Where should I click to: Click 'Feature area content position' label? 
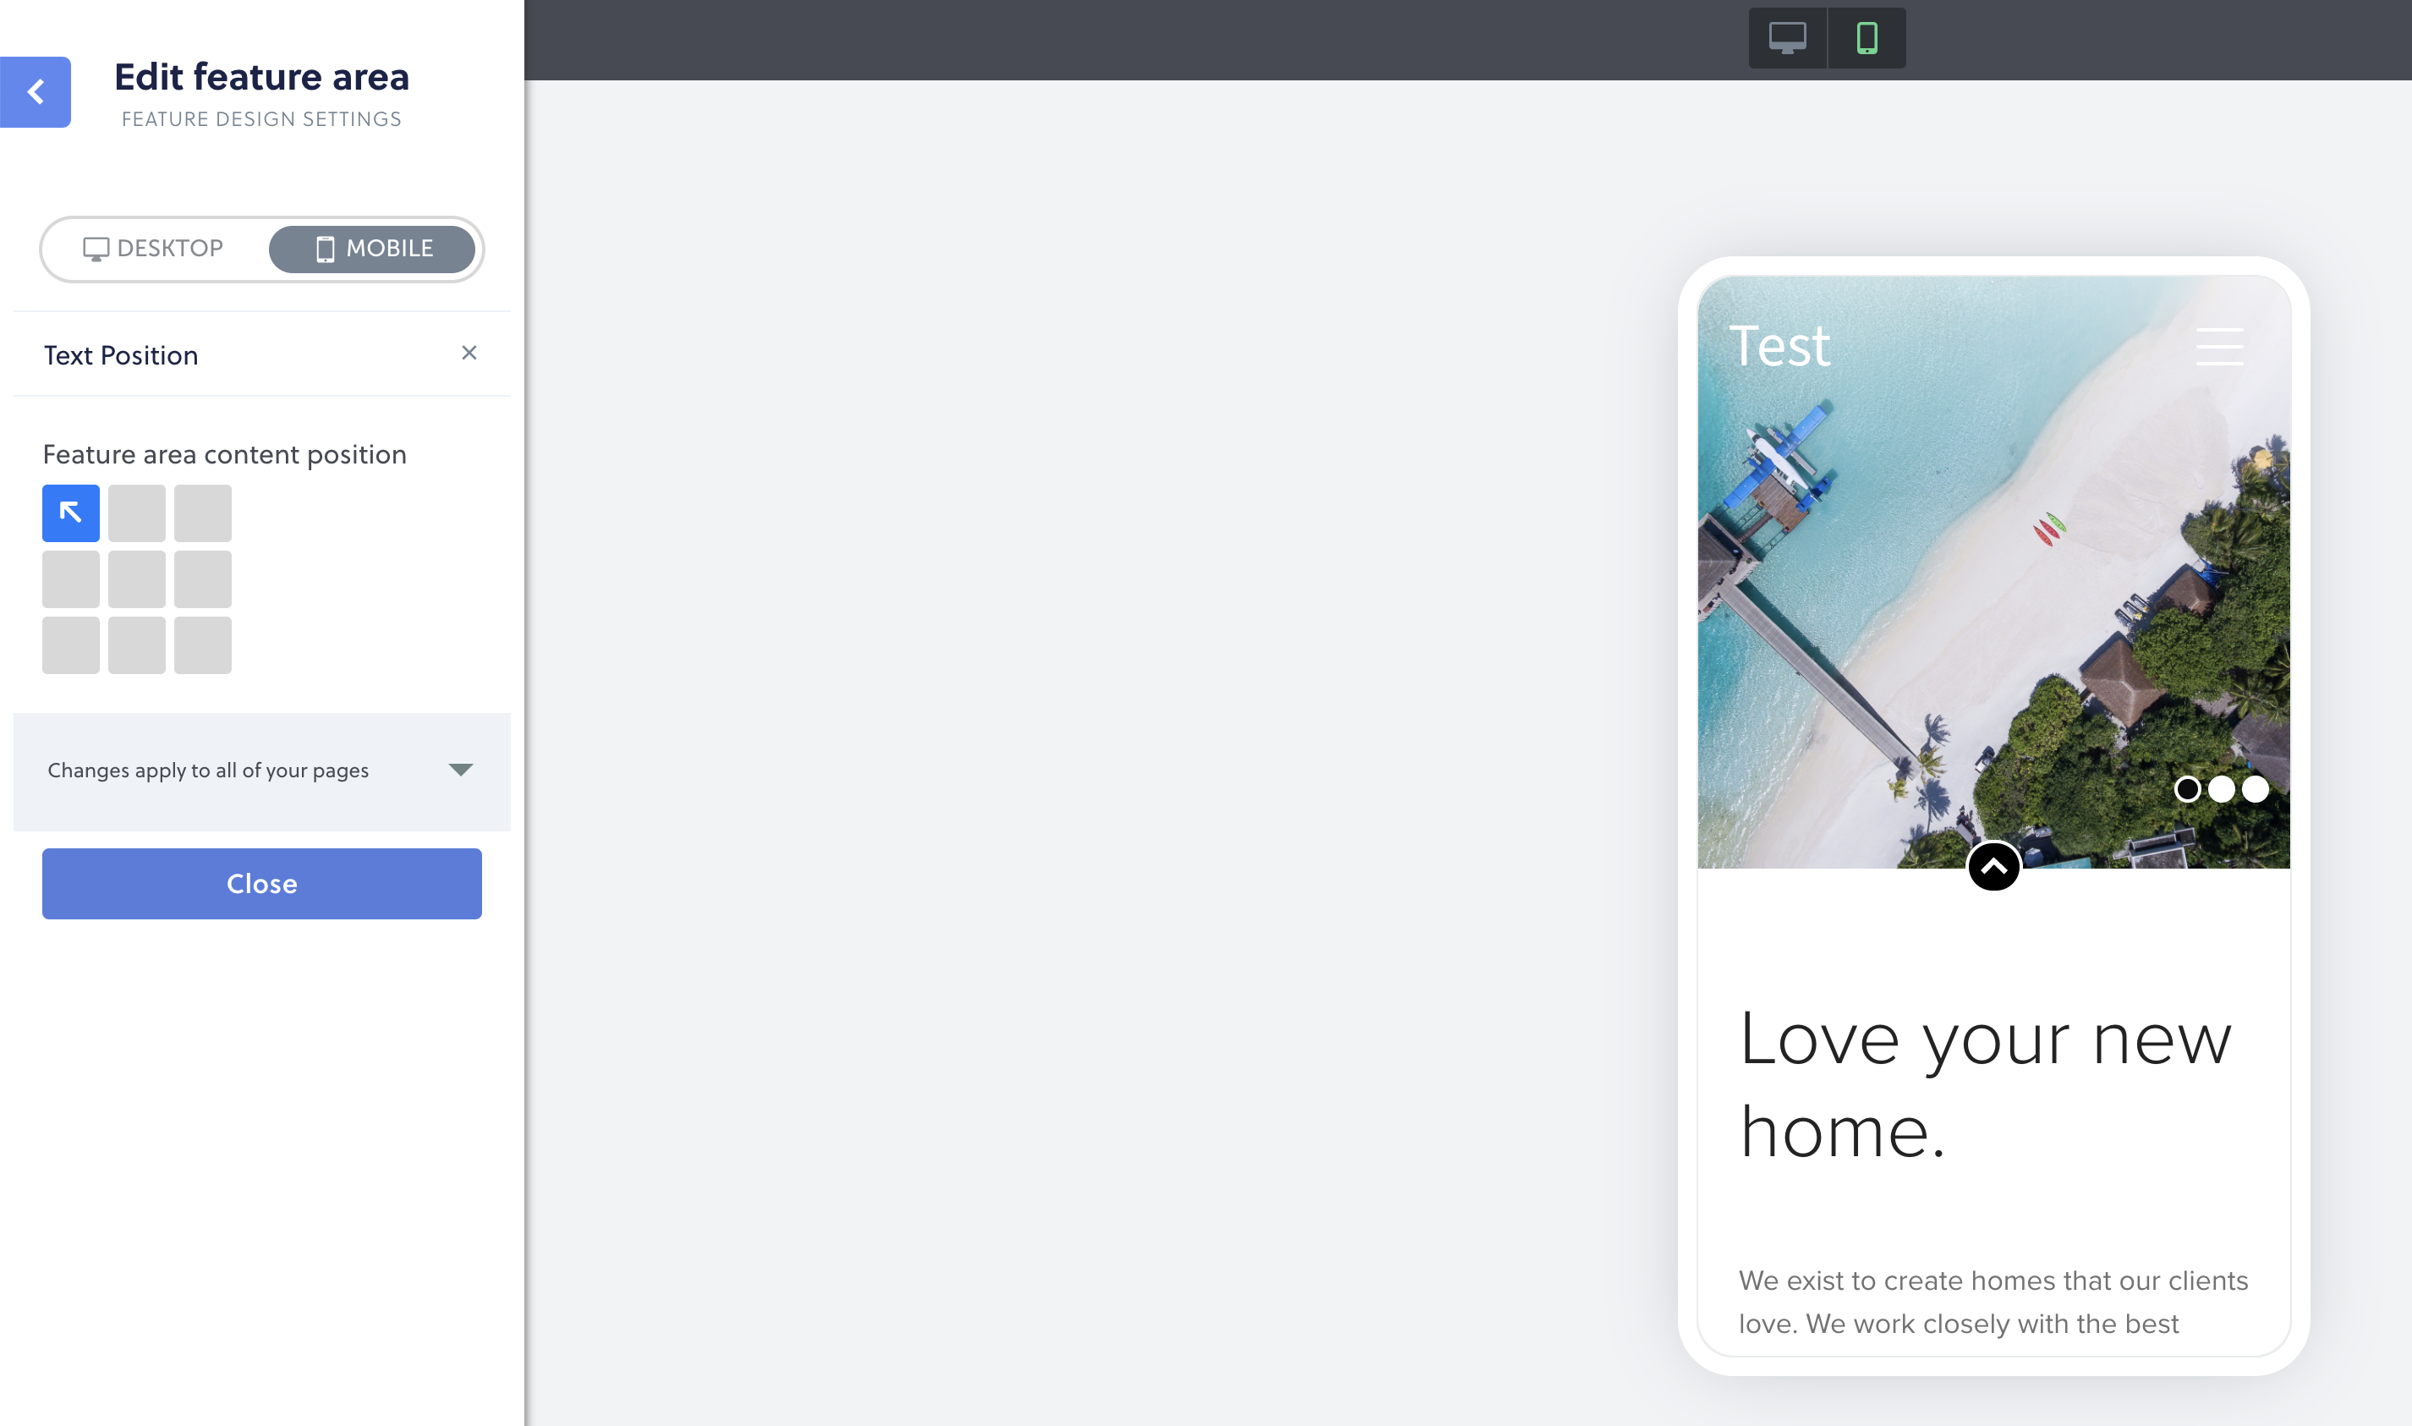pyautogui.click(x=225, y=454)
